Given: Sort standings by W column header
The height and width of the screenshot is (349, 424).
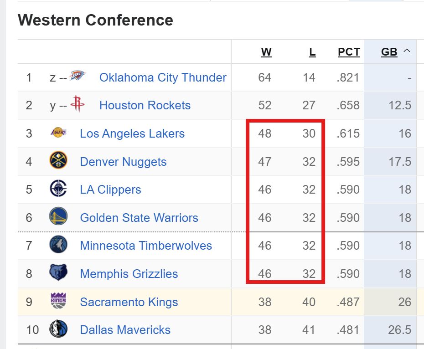Looking at the screenshot, I should point(266,52).
